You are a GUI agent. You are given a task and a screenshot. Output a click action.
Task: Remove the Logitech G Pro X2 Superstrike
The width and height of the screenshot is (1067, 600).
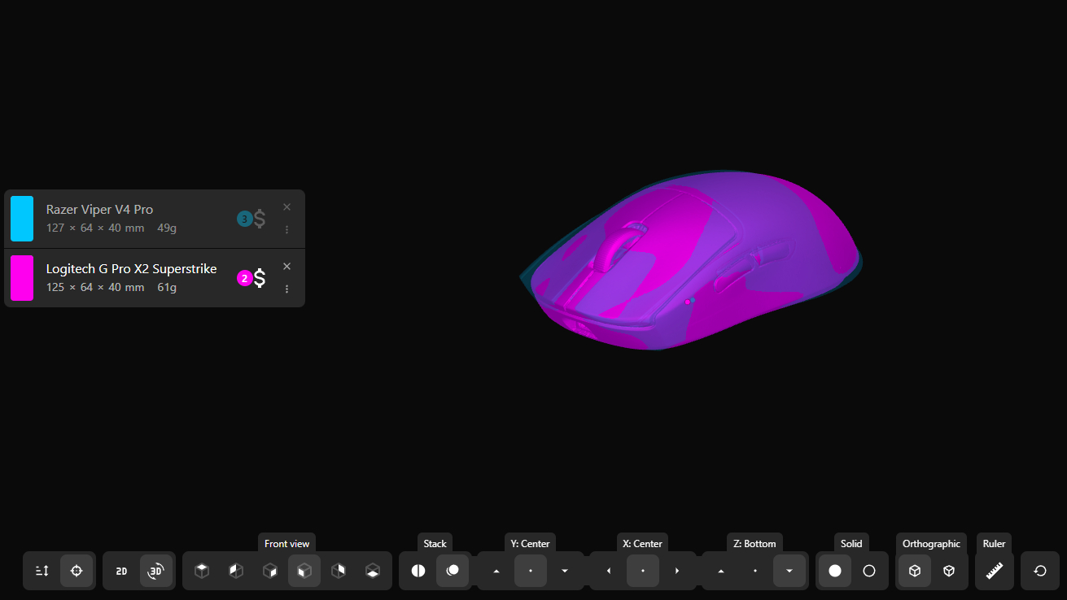click(286, 266)
